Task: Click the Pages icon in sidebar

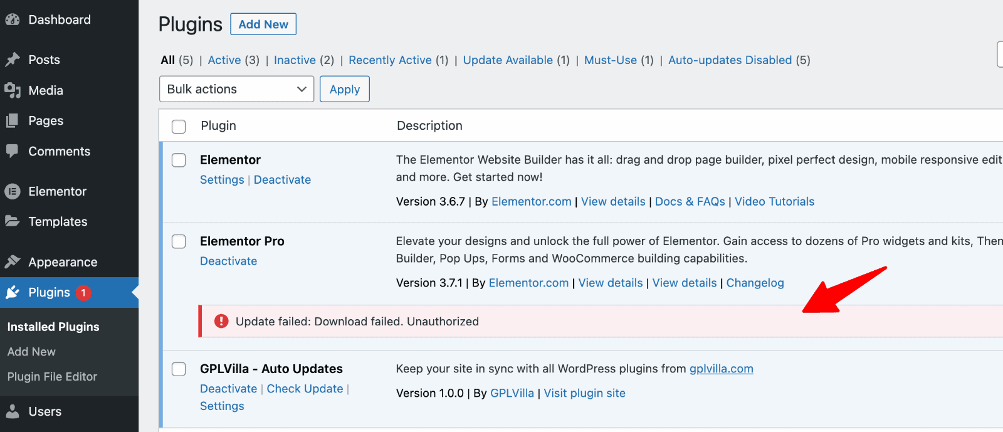Action: tap(13, 120)
